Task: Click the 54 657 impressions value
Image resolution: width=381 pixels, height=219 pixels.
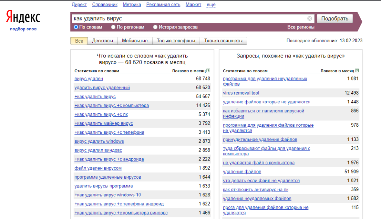Action: [x=203, y=97]
